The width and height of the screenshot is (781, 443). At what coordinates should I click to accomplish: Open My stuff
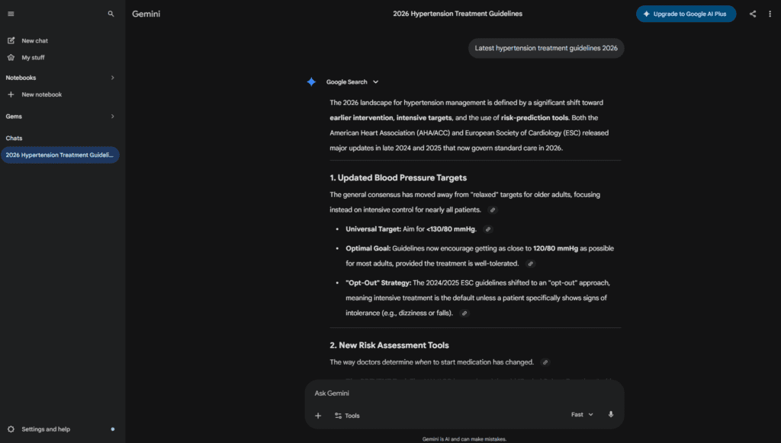(x=33, y=58)
